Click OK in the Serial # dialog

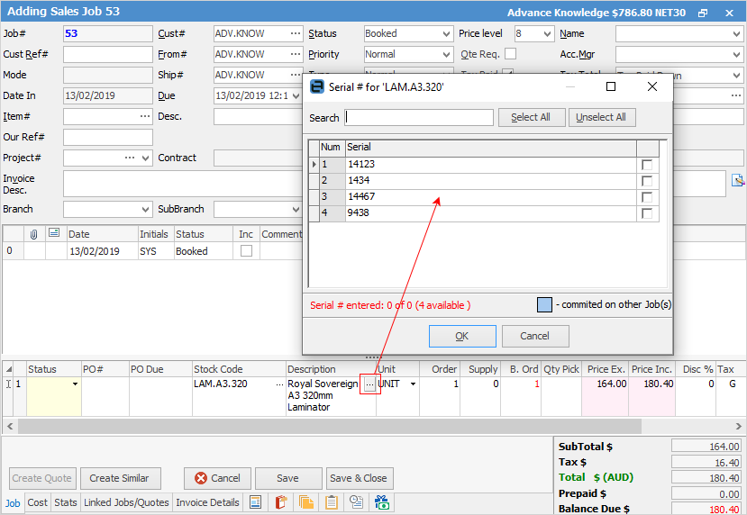462,336
